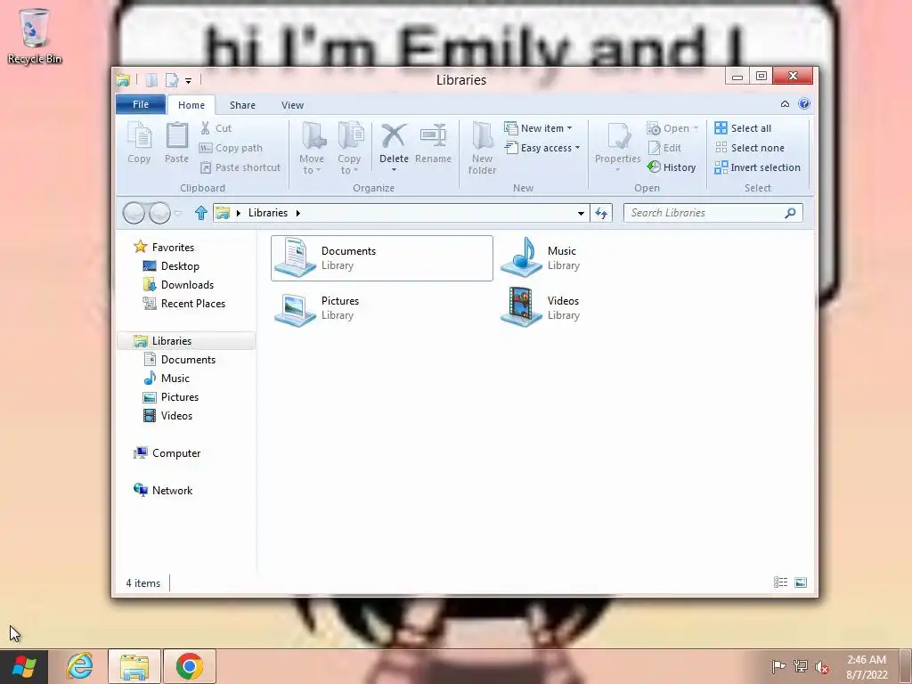
Task: Click the Search Libraries input field
Action: (713, 213)
